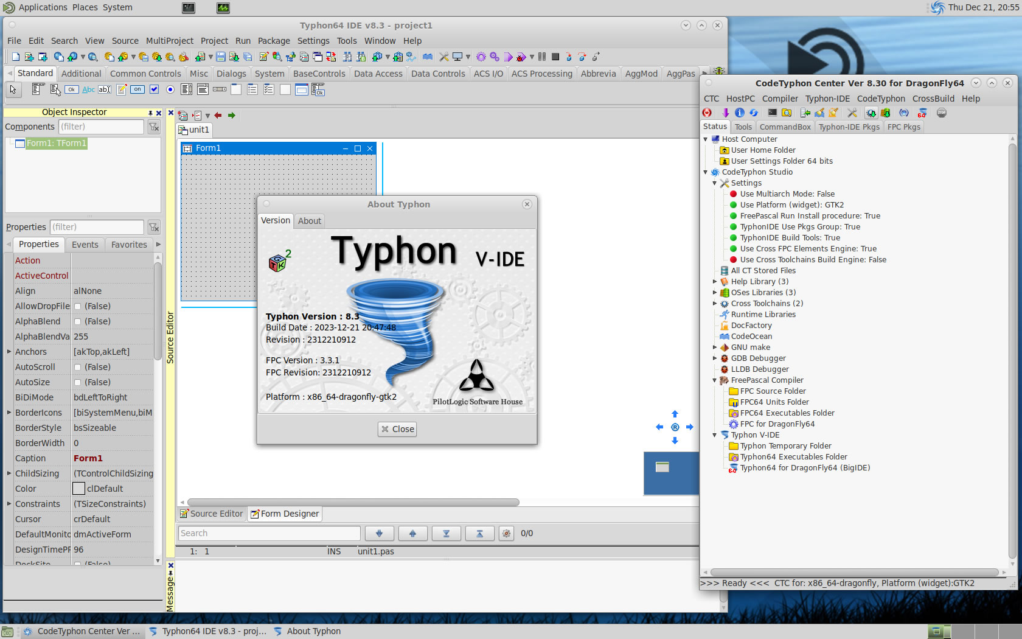The width and height of the screenshot is (1022, 639).
Task: Collapse the FreePascal Compiler node
Action: pos(715,380)
